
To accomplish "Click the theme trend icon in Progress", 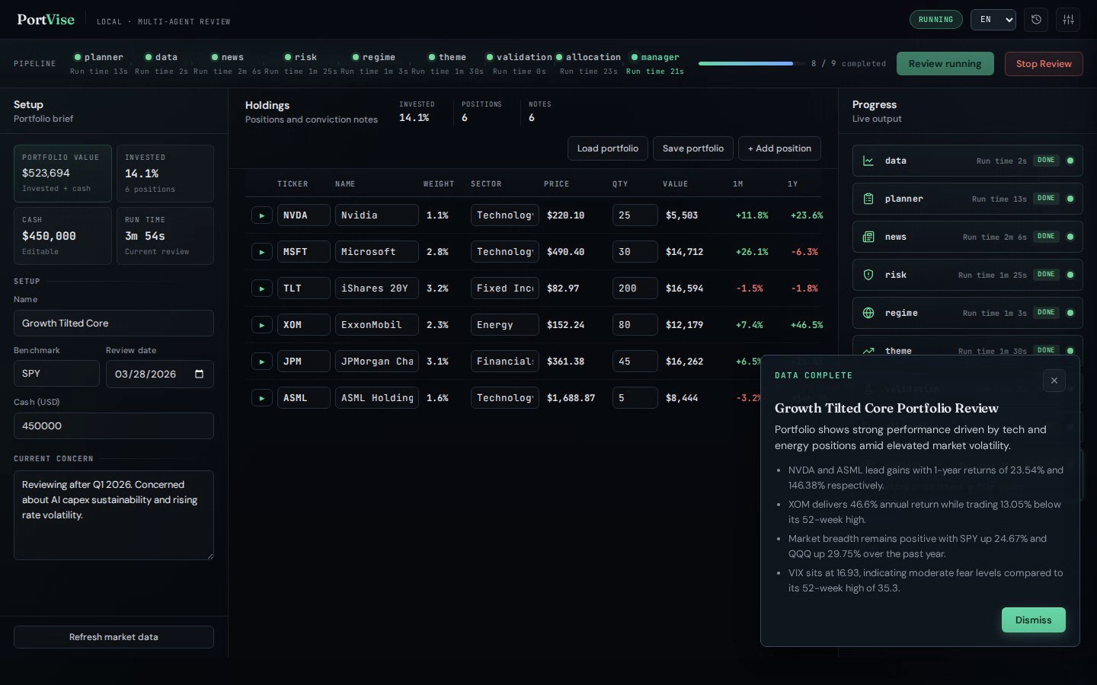I will click(x=868, y=351).
